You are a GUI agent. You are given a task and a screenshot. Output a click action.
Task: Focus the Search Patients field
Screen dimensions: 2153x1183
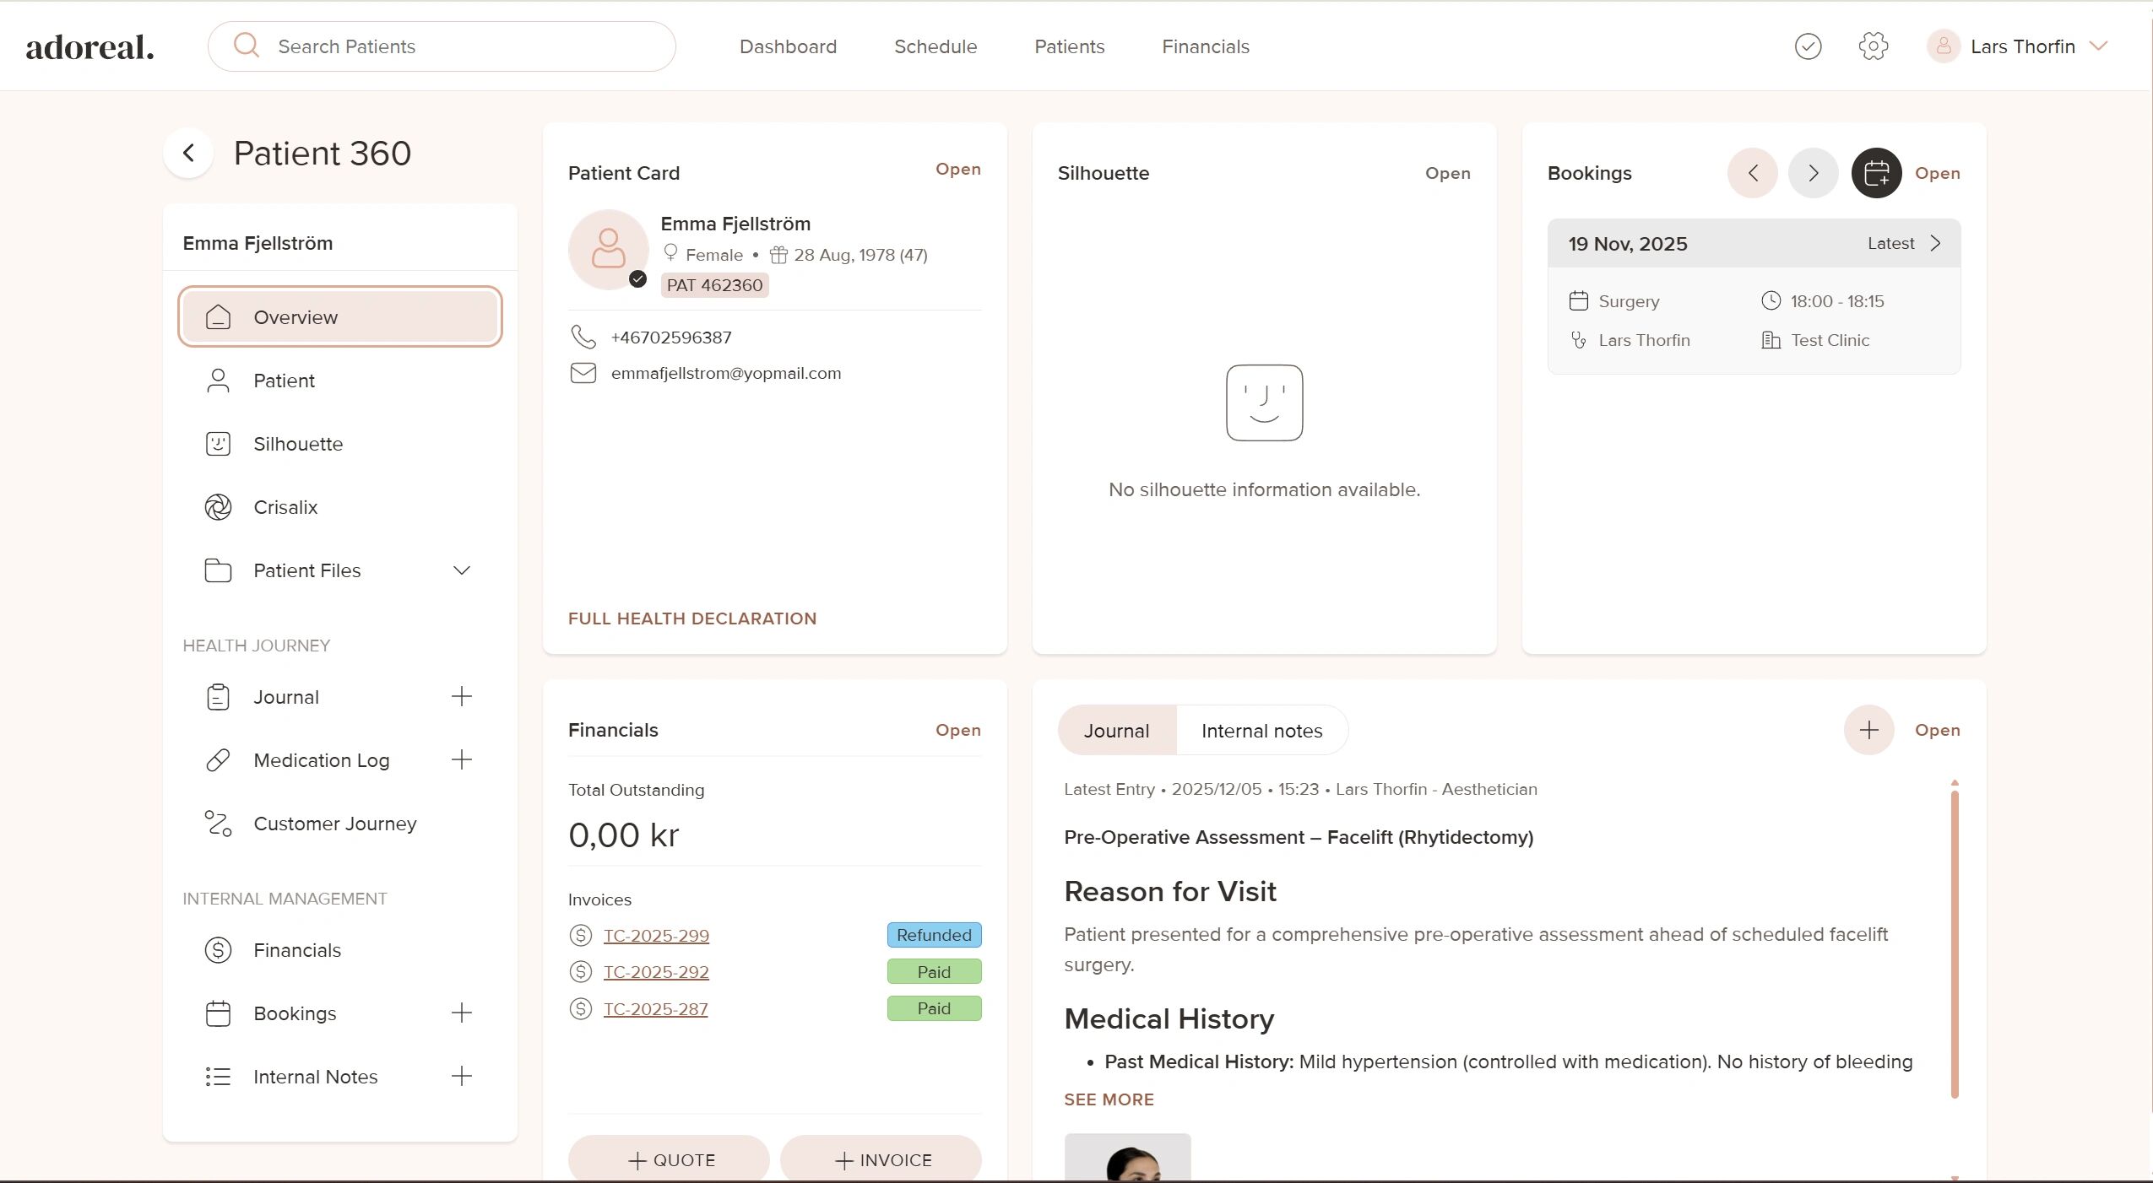point(456,46)
